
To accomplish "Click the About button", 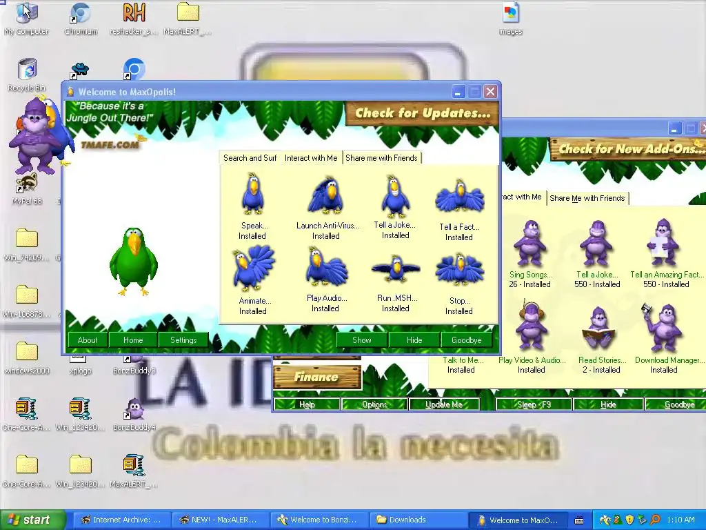I will [88, 340].
